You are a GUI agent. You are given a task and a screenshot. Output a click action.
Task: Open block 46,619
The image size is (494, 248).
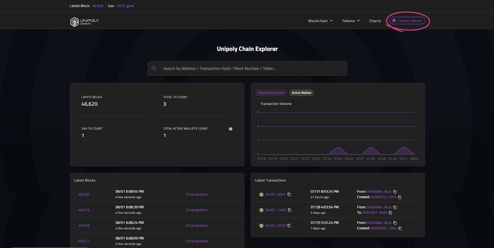84,210
